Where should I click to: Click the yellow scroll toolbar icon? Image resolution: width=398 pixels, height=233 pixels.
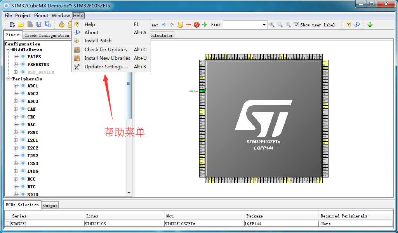[x=180, y=24]
